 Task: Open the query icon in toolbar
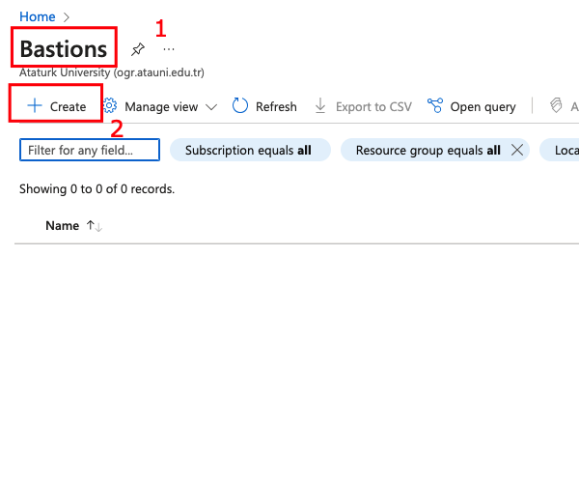pos(435,106)
